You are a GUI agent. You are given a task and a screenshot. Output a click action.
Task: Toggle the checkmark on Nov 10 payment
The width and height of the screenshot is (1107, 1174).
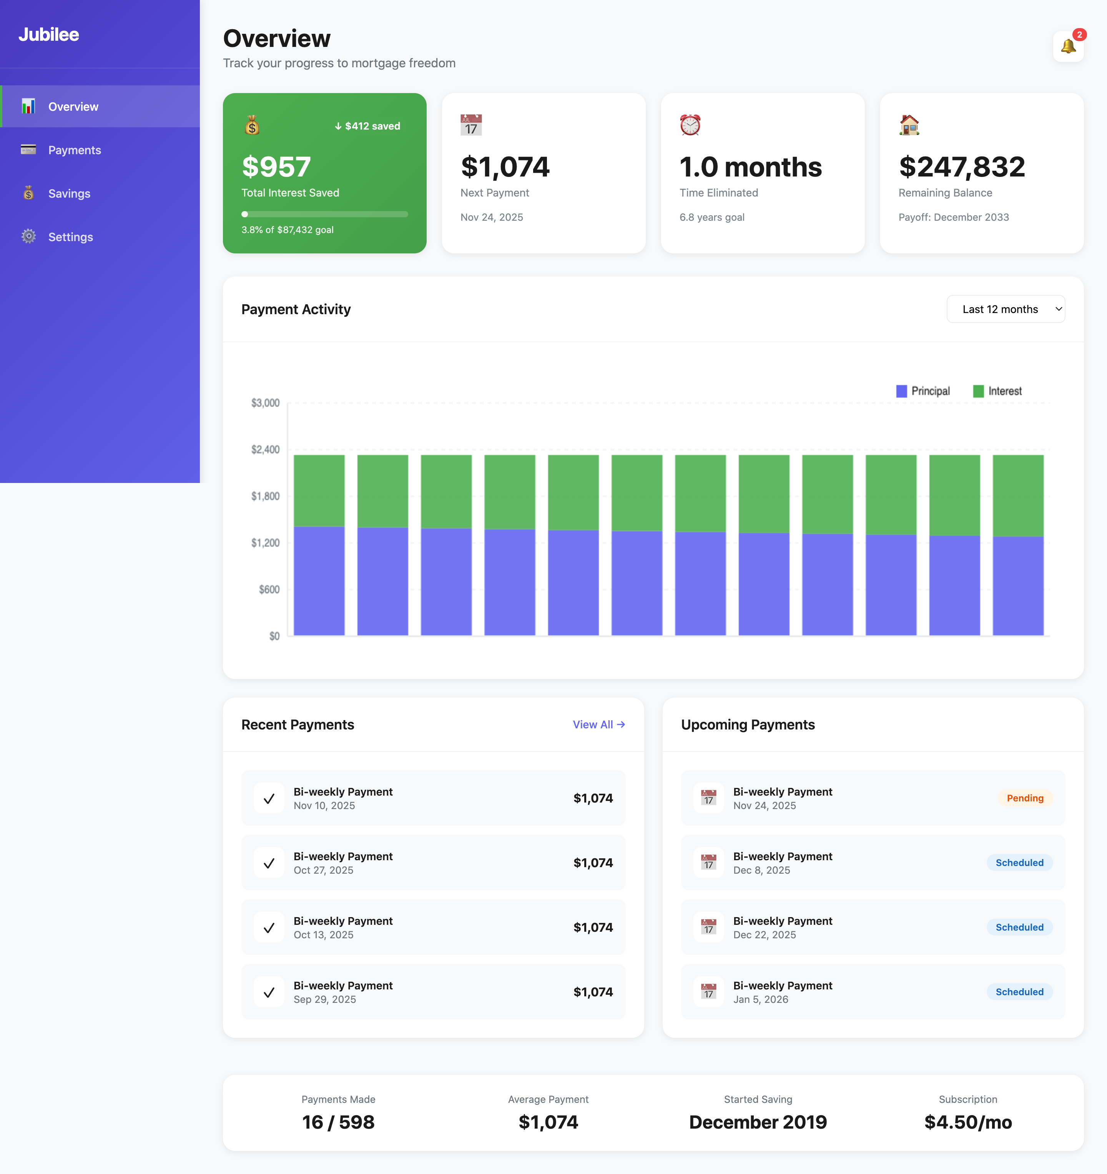(x=269, y=798)
